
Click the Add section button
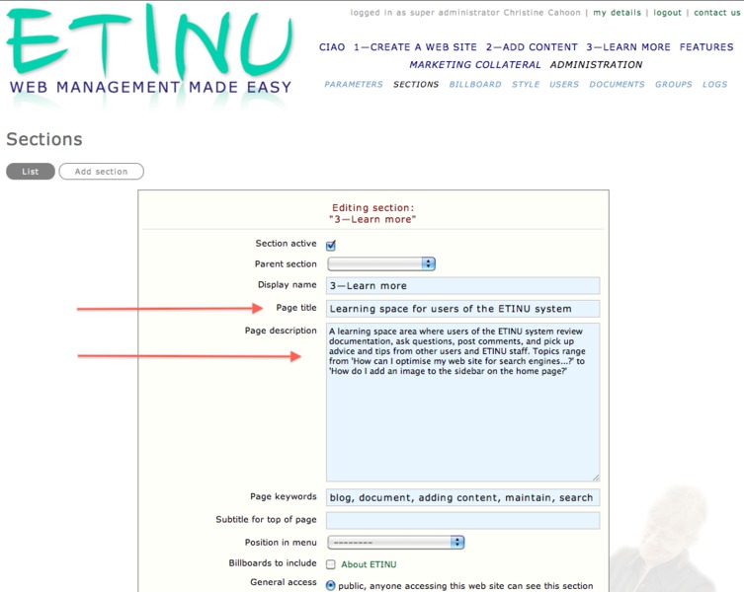[101, 172]
